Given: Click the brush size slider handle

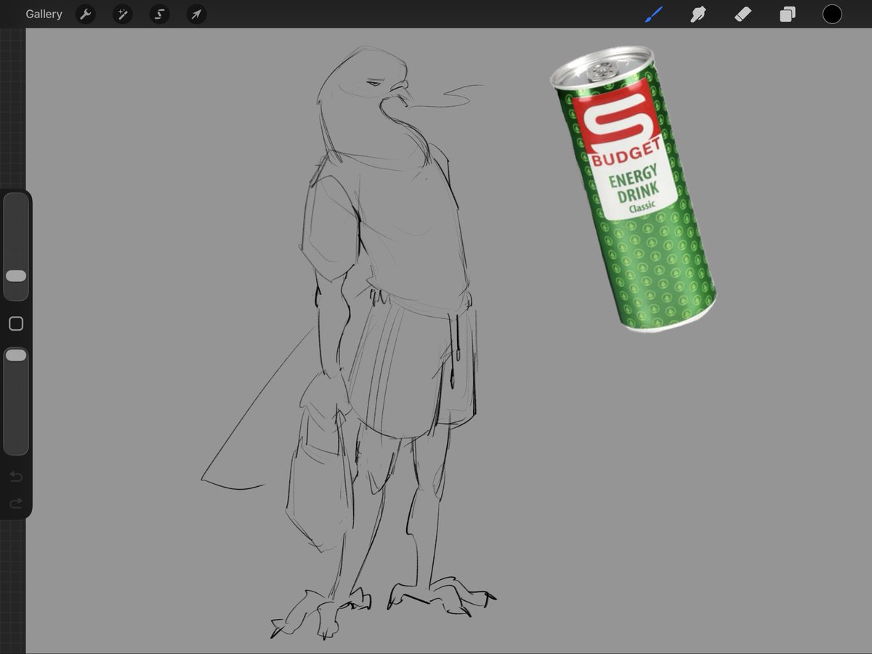Looking at the screenshot, I should [x=16, y=276].
